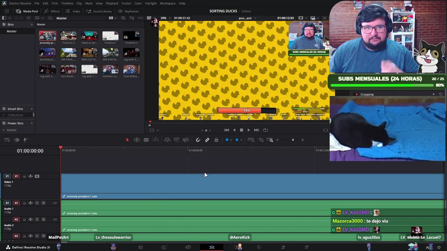The image size is (447, 251).
Task: Click the Insert Clip edit icon
Action: tap(167, 140)
